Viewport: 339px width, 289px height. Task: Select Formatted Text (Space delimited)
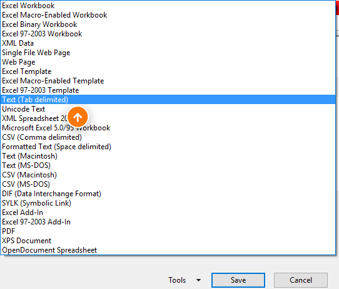point(168,147)
